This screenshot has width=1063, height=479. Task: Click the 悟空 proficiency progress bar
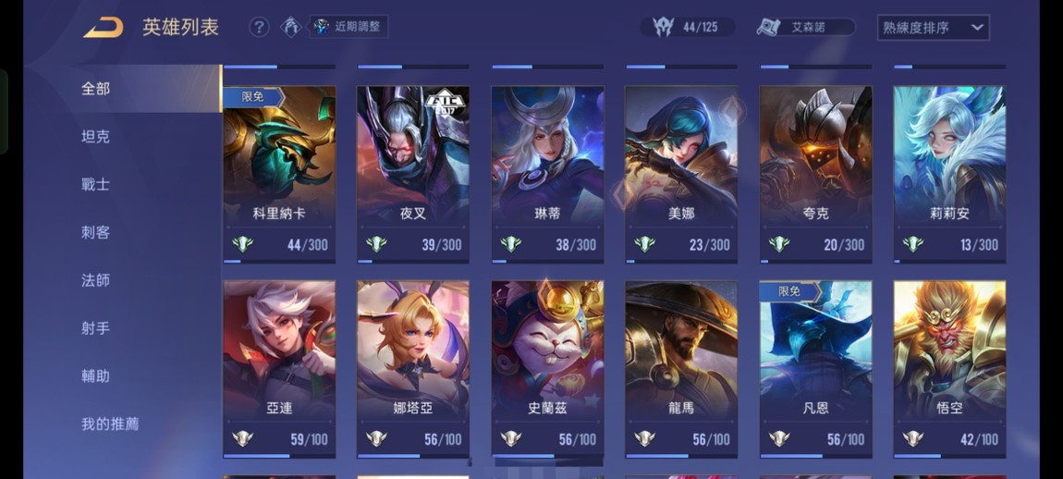pos(950,456)
